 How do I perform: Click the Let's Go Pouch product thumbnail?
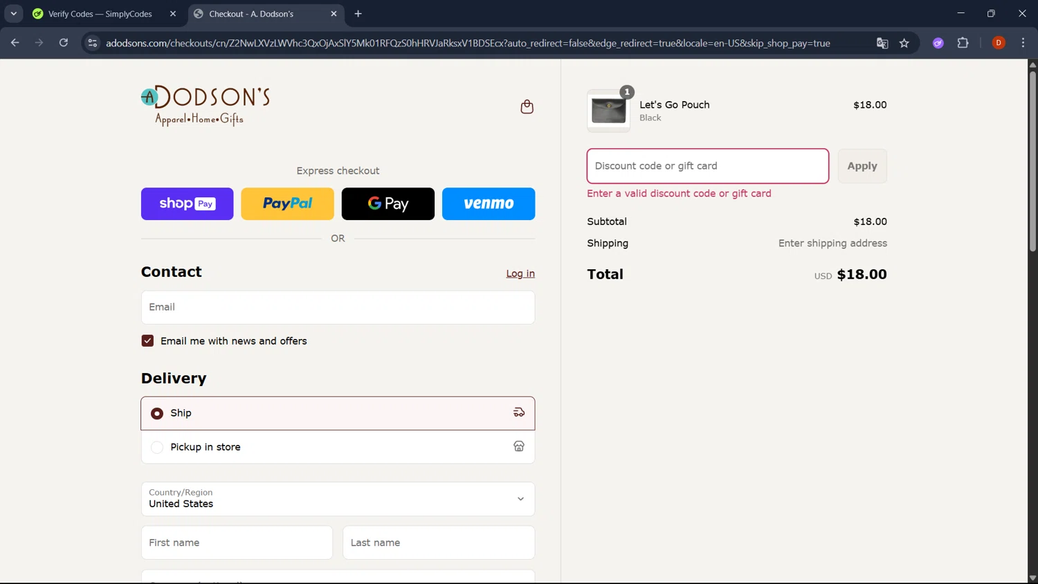[608, 111]
